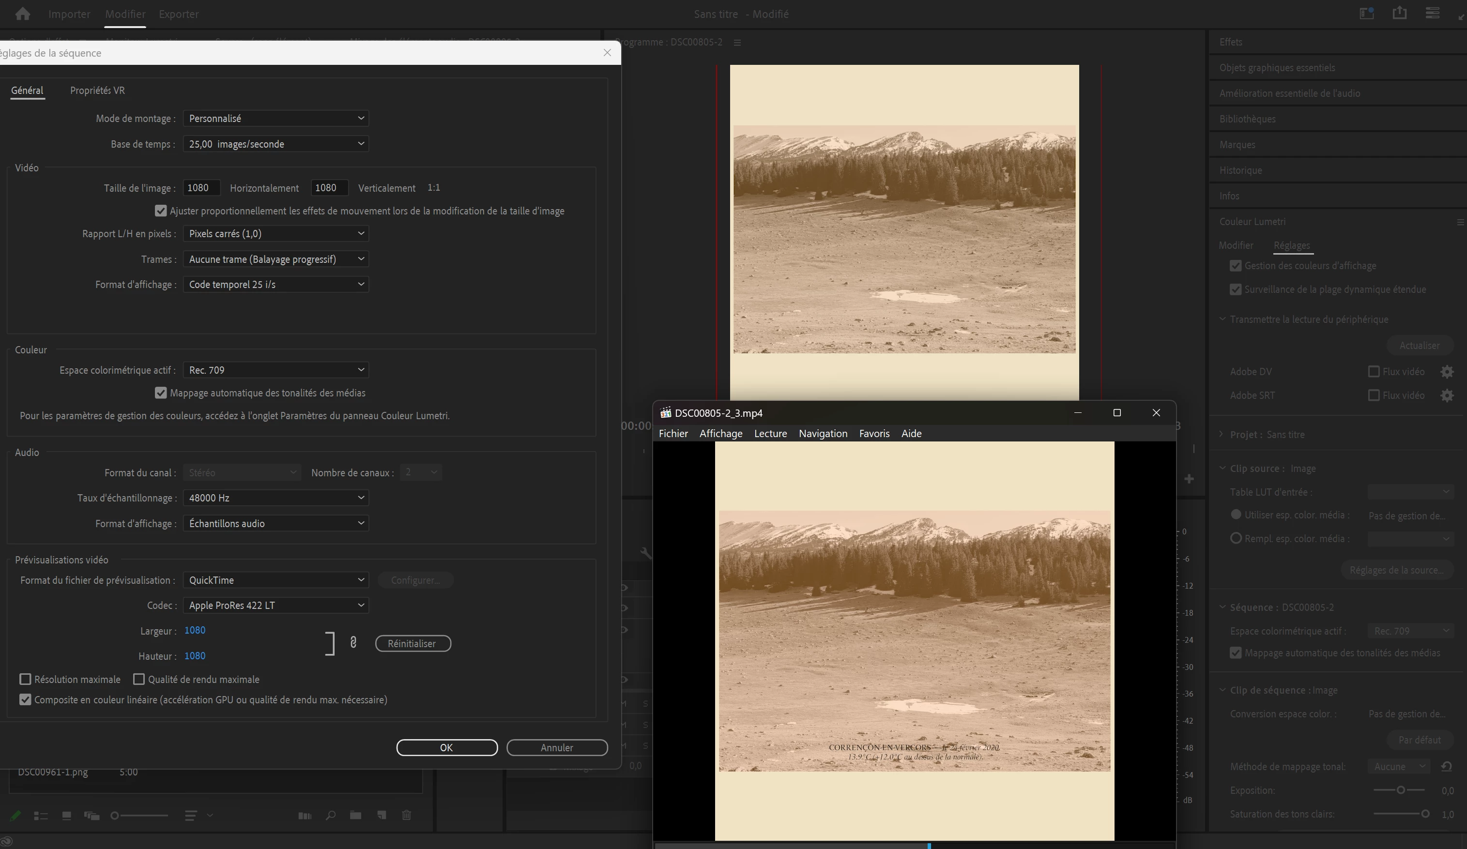This screenshot has width=1467, height=849.
Task: Enable Résolution maximale checkbox
Action: pyautogui.click(x=25, y=680)
